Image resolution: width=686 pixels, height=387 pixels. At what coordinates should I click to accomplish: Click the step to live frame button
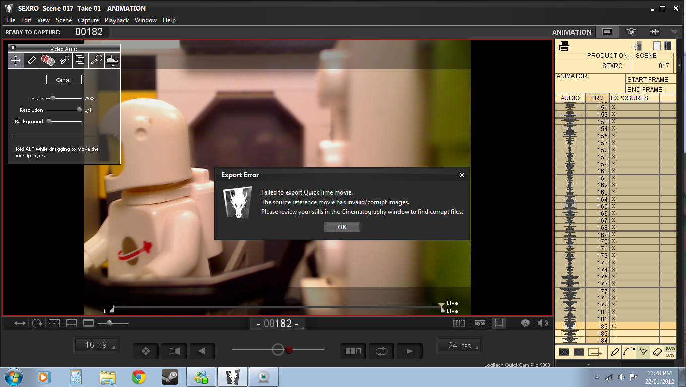[410, 351]
